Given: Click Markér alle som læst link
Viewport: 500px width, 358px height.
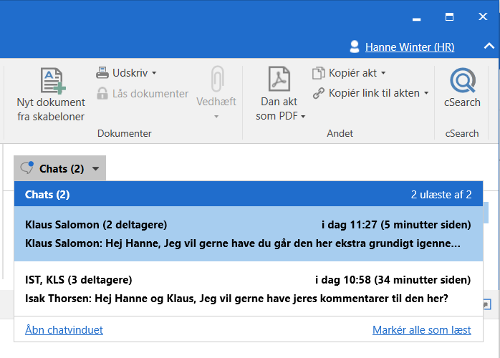Looking at the screenshot, I should (x=421, y=330).
